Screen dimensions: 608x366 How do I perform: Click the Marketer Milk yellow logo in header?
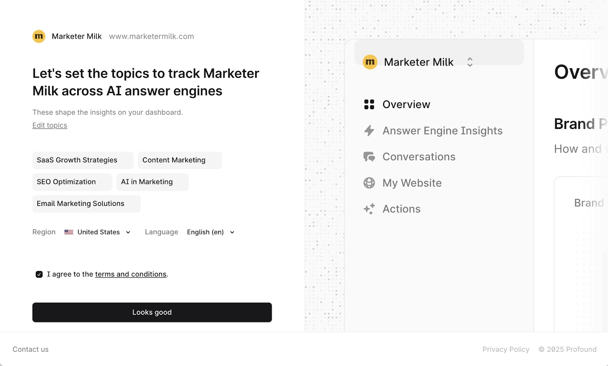pyautogui.click(x=39, y=36)
